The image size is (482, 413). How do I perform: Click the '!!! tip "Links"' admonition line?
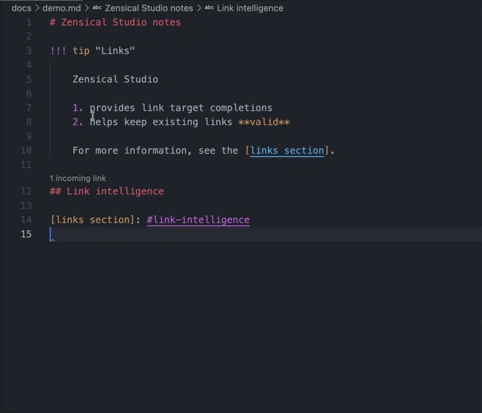pyautogui.click(x=92, y=50)
